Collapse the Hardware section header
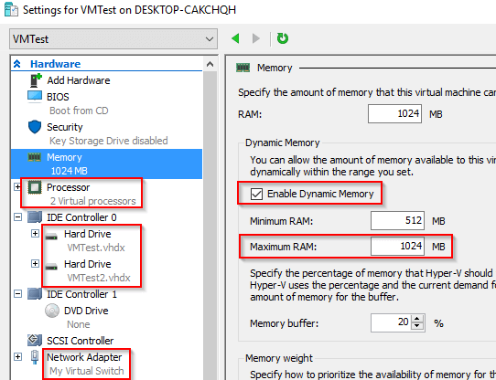The width and height of the screenshot is (496, 380). click(17, 64)
